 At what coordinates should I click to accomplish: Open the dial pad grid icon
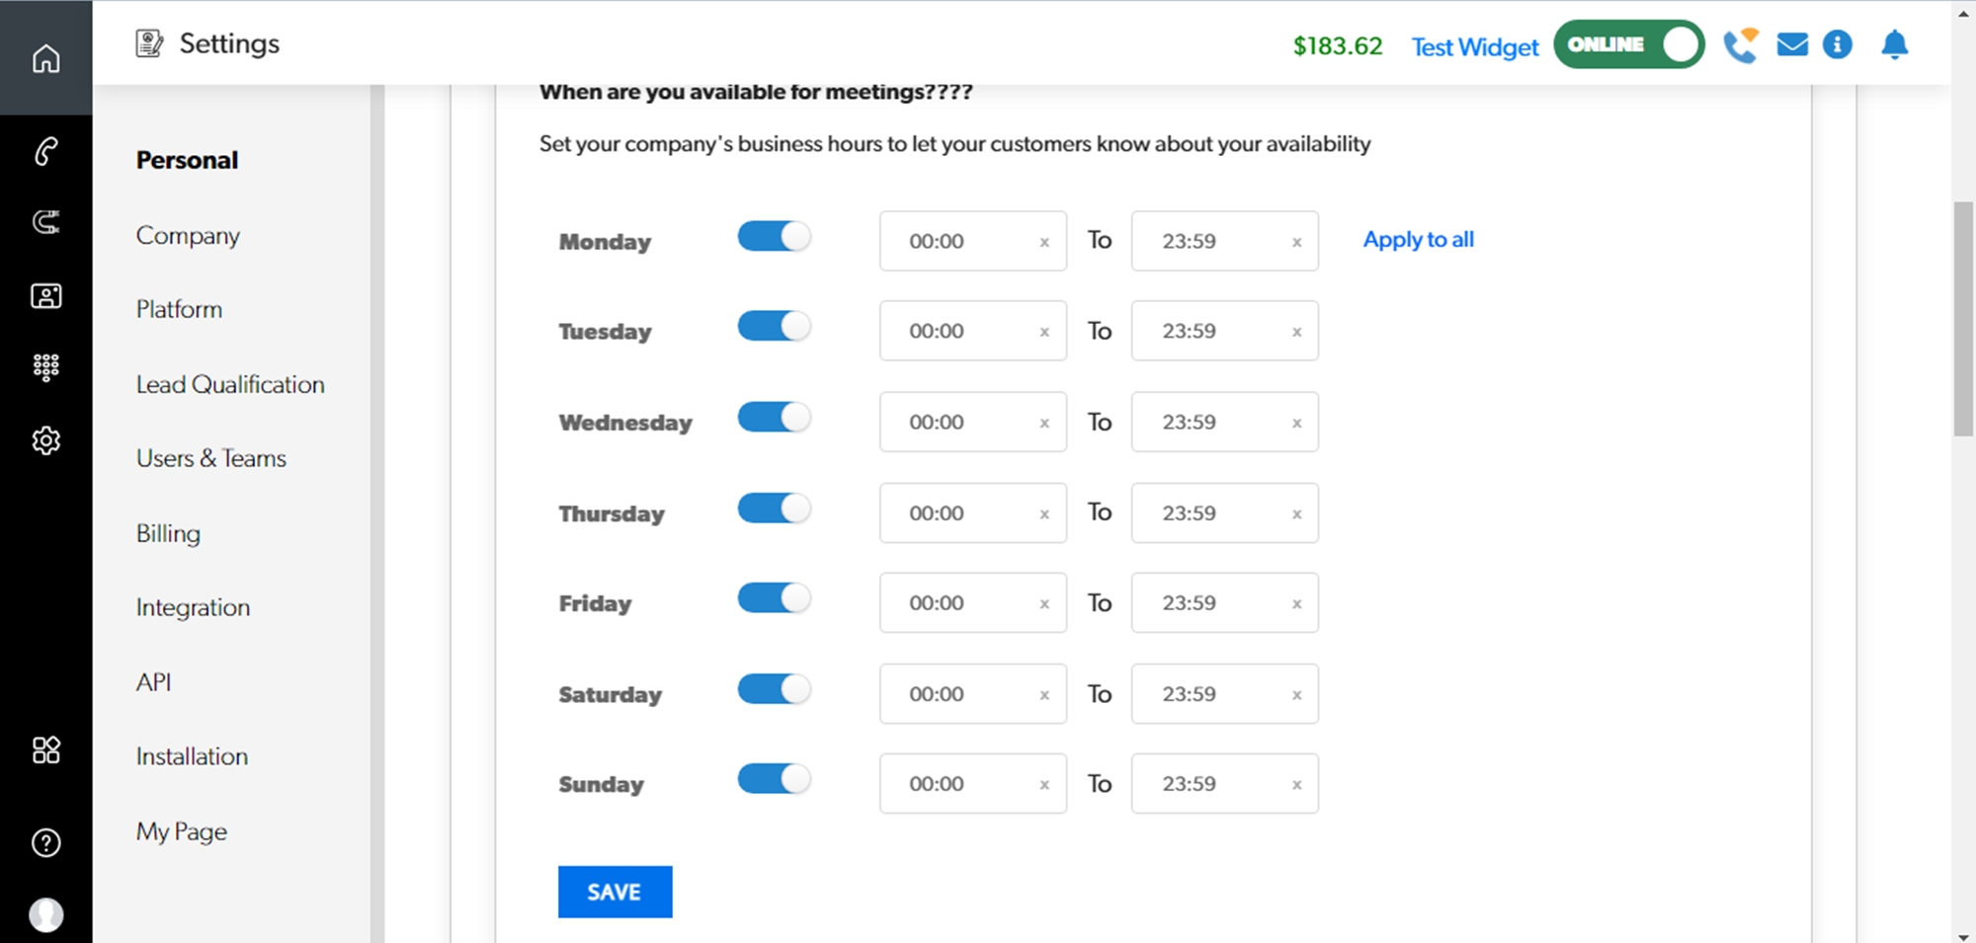45,367
